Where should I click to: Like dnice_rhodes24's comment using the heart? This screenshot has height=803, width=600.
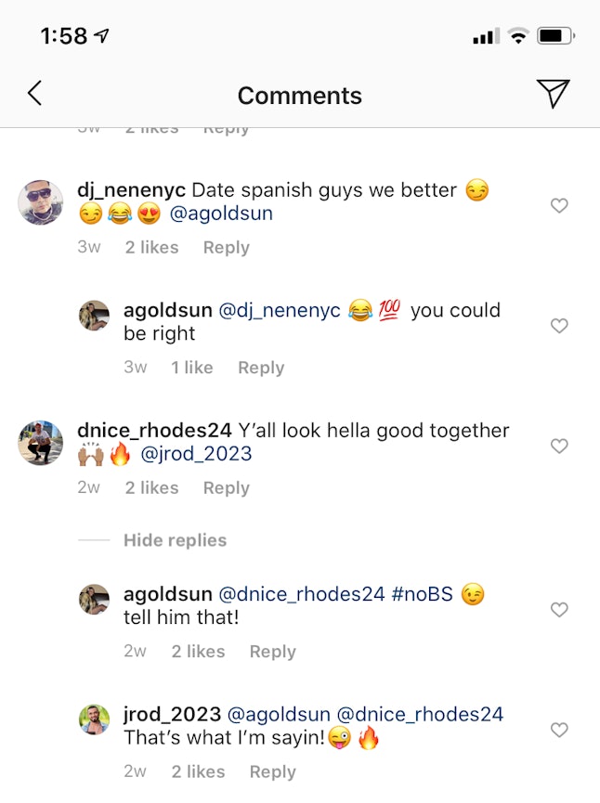pos(559,446)
